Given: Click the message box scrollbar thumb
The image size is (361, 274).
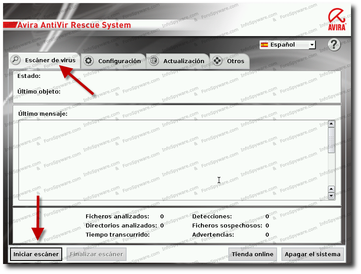Looking at the screenshot, I should 331,140.
